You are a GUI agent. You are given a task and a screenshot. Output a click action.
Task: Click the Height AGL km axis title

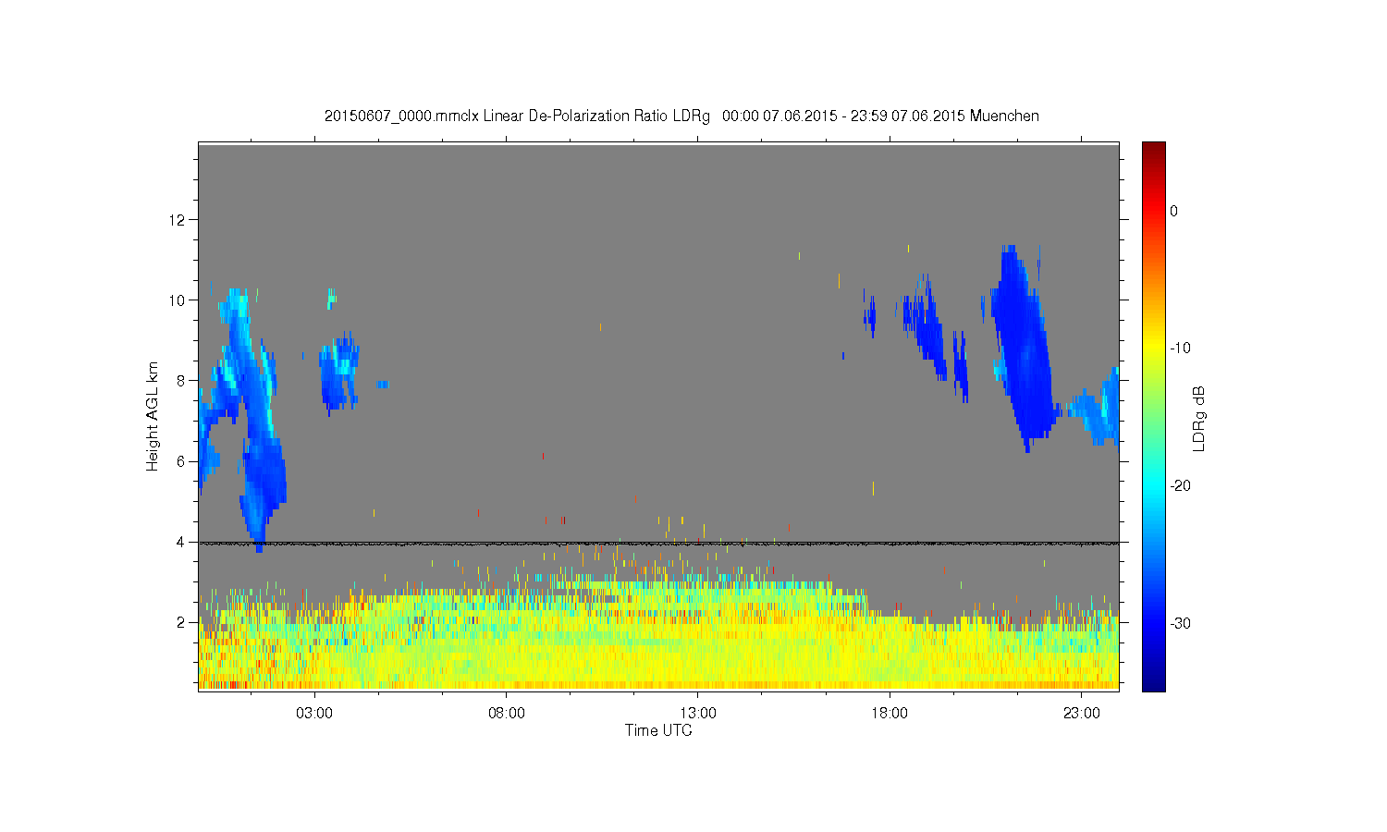point(153,416)
